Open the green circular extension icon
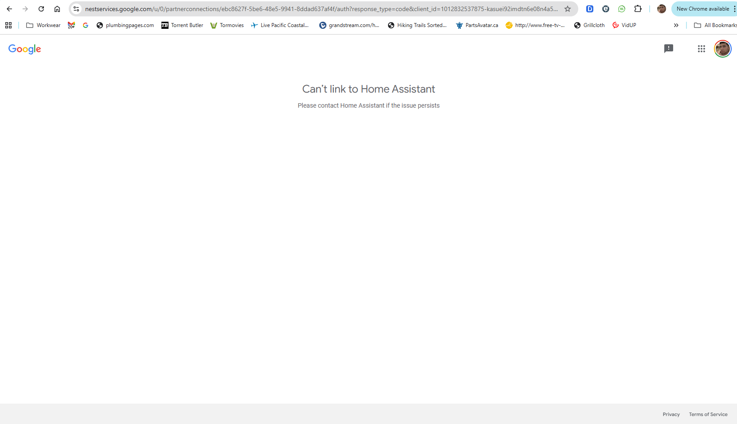737x424 pixels. click(x=622, y=9)
